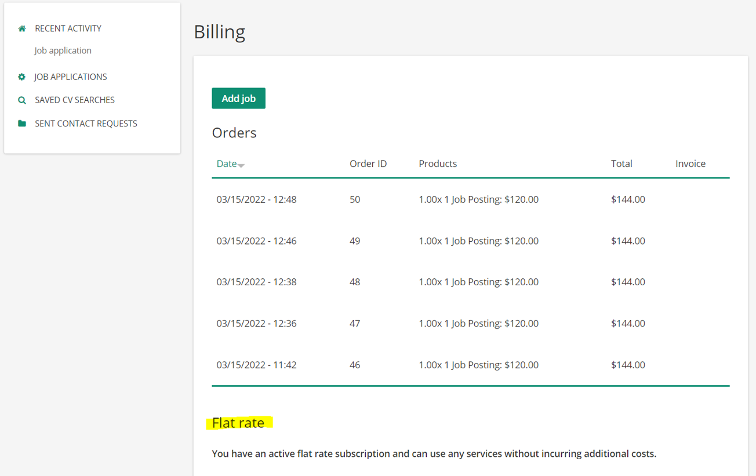Image resolution: width=756 pixels, height=476 pixels.
Task: Open Saved CV Searches section
Action: click(x=74, y=100)
